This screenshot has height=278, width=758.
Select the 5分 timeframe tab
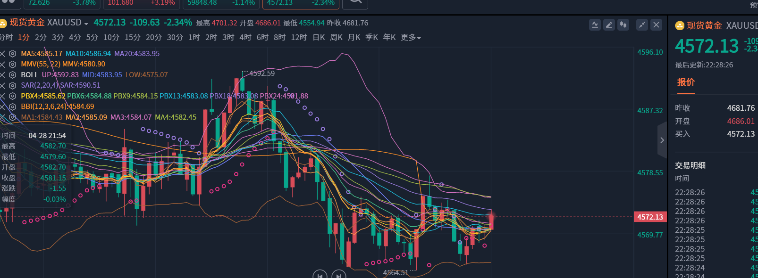coord(92,37)
